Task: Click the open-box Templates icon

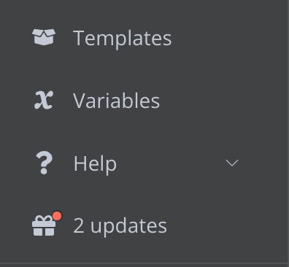Action: [44, 37]
